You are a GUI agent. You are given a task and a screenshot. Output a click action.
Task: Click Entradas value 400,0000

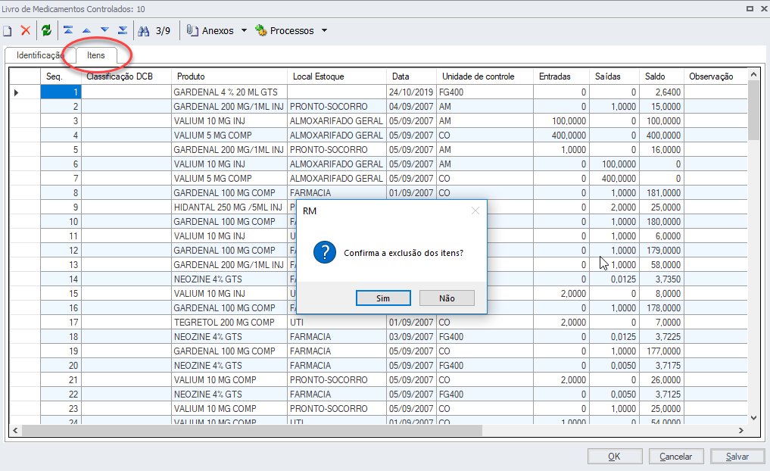pyautogui.click(x=561, y=135)
